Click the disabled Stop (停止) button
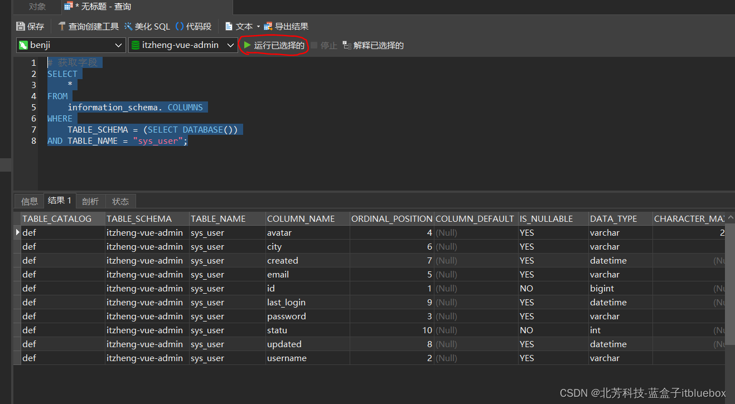This screenshot has height=404, width=735. point(324,45)
